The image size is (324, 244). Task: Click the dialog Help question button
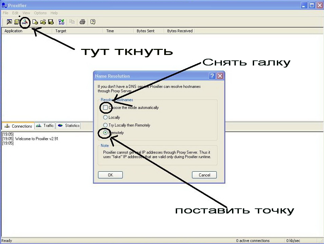coord(212,76)
